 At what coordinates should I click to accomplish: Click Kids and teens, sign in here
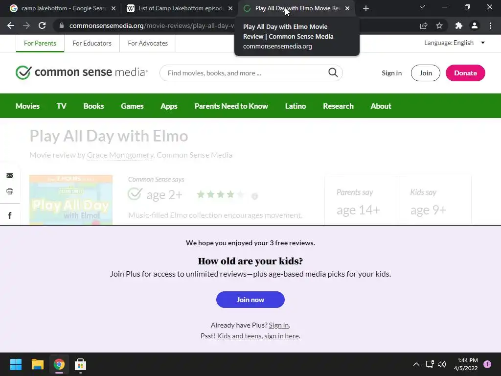point(258,336)
